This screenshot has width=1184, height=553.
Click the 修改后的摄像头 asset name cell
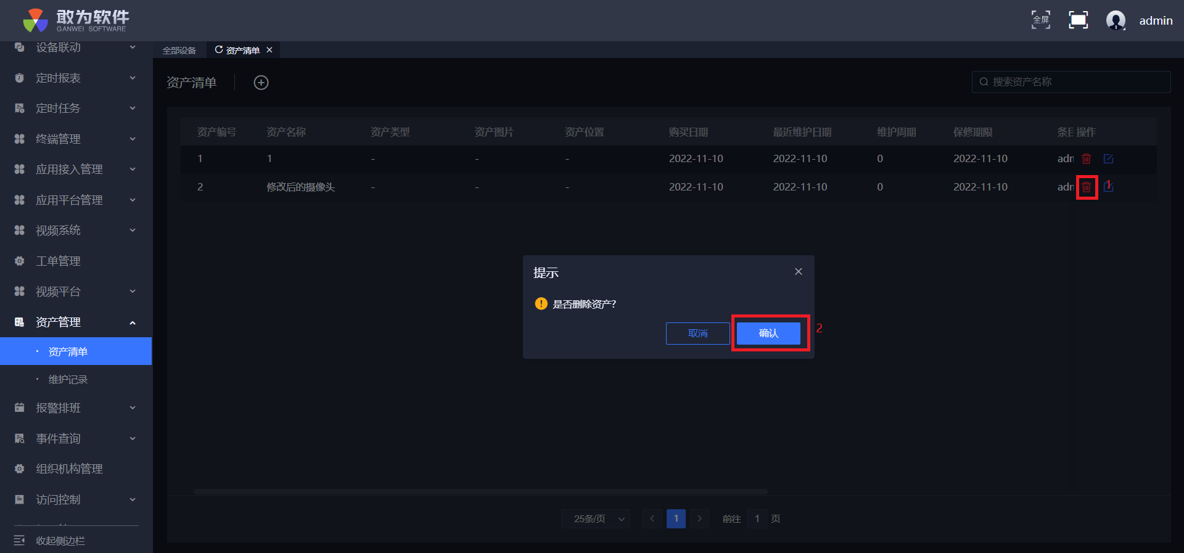tap(301, 187)
